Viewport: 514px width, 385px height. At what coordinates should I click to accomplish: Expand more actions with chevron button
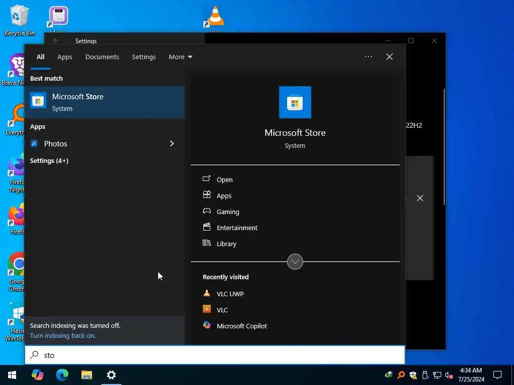[x=295, y=262]
